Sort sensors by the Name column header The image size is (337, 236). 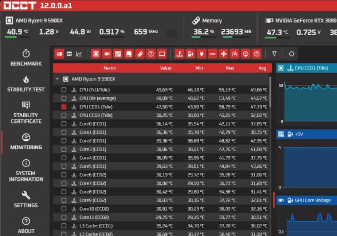110,68
